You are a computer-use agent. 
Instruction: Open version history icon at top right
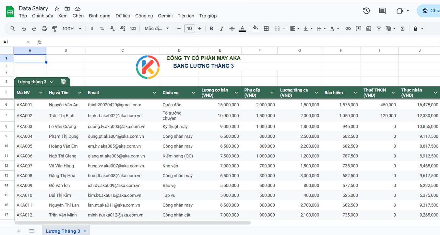pyautogui.click(x=366, y=10)
